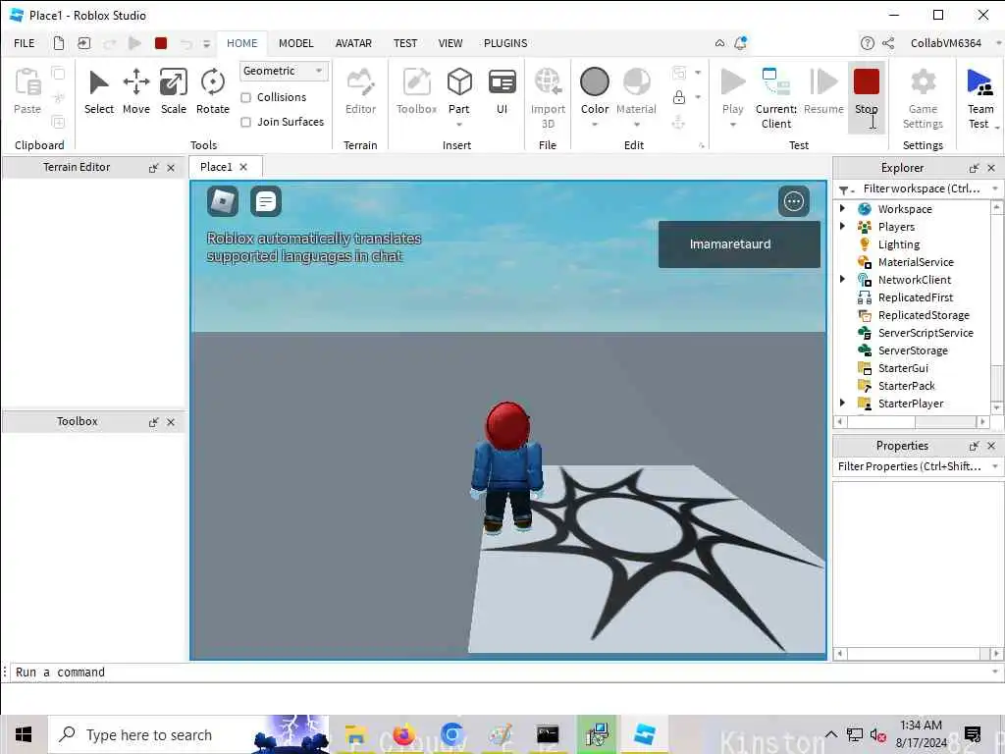Start a Team Test
Viewport: 1005px width, 754px height.
pyautogui.click(x=980, y=98)
